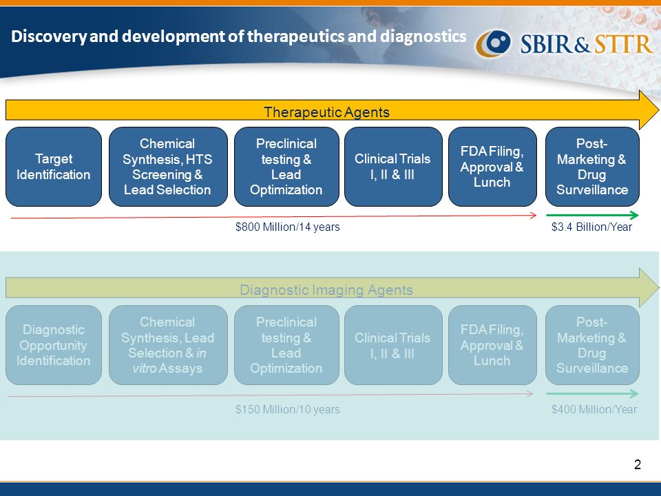Screen dimensions: 661x496
Task: Select the faded Preclinical testing & Lead Optimization box
Action: [x=286, y=345]
